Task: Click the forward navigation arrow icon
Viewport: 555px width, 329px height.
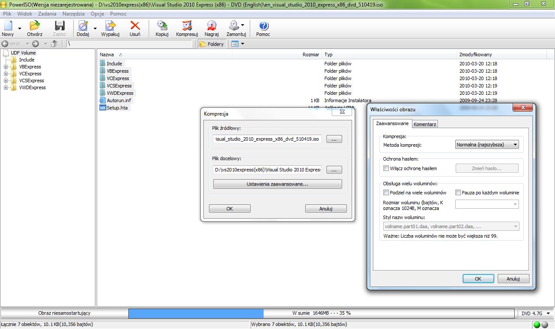Action: [35, 44]
